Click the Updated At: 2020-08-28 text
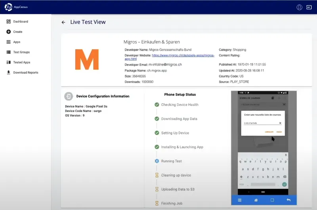The width and height of the screenshot is (317, 210). click(241, 71)
